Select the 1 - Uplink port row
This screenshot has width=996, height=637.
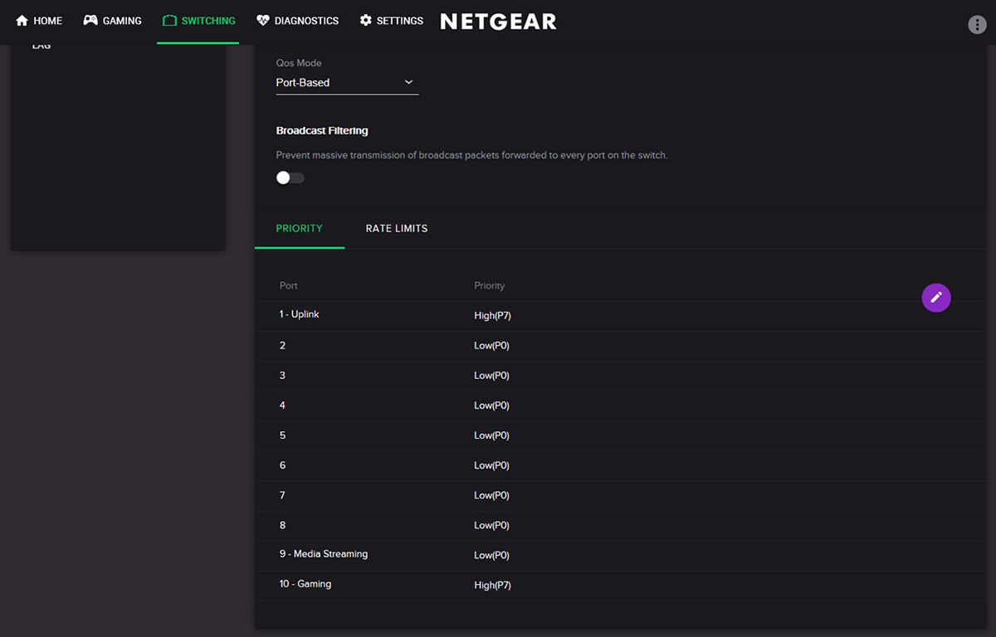click(300, 314)
